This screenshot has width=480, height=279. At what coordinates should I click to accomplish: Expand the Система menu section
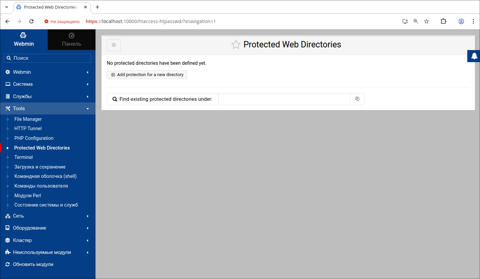point(47,84)
